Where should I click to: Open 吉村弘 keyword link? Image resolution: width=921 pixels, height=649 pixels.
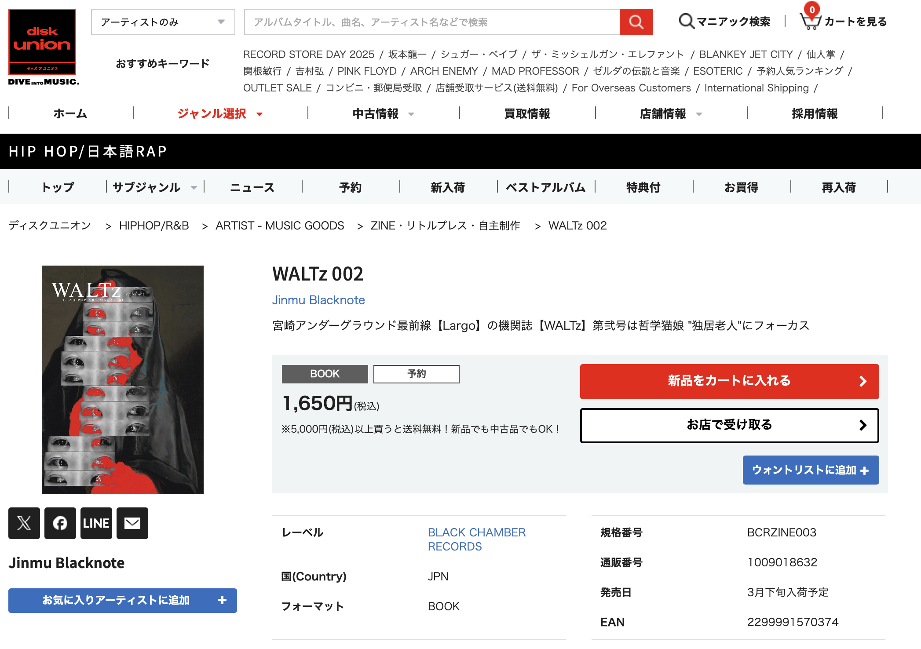[x=310, y=71]
